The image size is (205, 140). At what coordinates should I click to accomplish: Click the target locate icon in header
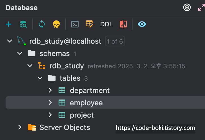(x=187, y=7)
